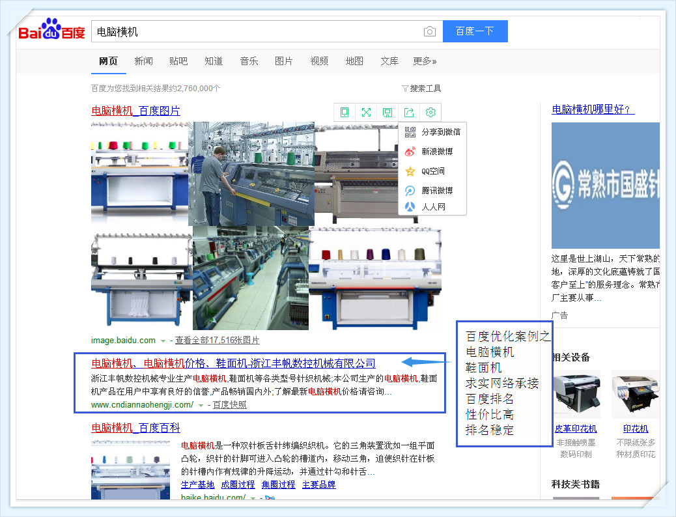Expand arrow next to www.cndiannaohengji.com
This screenshot has height=517, width=676.
point(201,405)
